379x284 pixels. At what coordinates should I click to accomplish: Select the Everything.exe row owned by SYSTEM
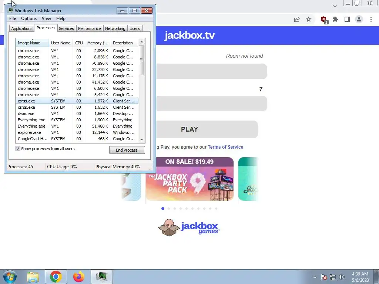pos(77,120)
